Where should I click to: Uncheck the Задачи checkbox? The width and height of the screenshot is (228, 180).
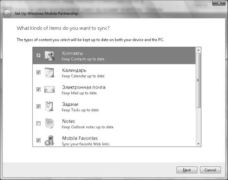click(39, 106)
